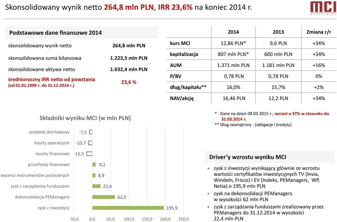
Task: Click the '100,0' x-axis tick label
Action: [129, 219]
